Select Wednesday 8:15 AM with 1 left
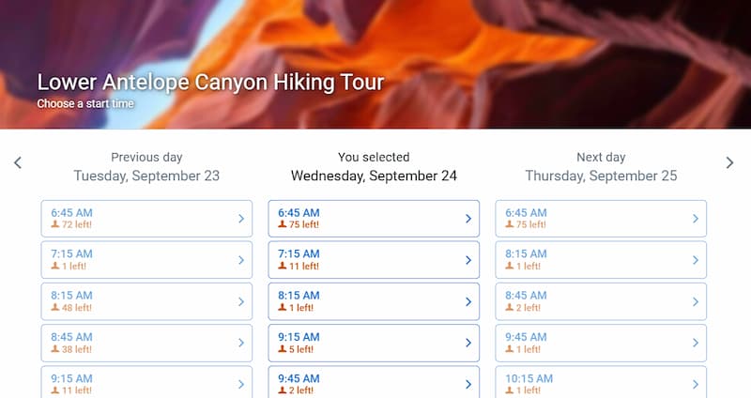Image resolution: width=751 pixels, height=398 pixels. tap(373, 301)
